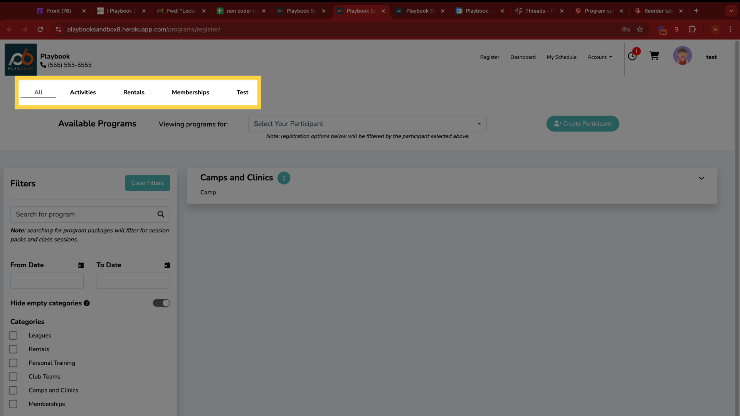Open the To Date calendar picker
The height and width of the screenshot is (416, 740).
tap(167, 265)
